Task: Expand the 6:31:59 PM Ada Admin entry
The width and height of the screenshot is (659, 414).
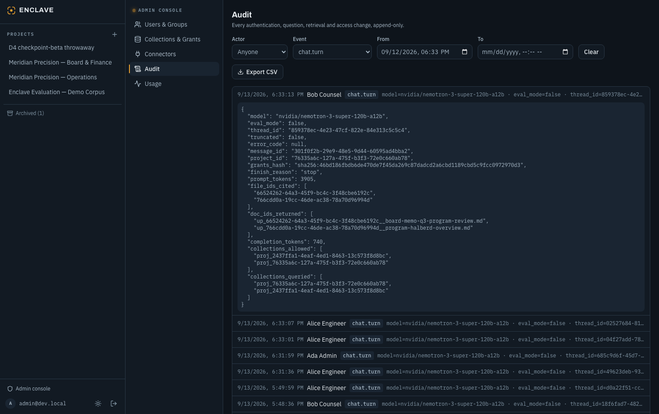Action: point(441,356)
